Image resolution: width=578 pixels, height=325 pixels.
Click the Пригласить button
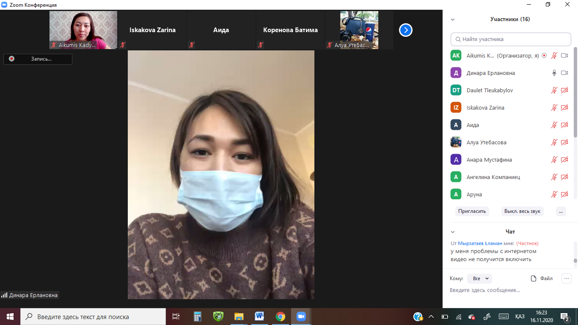[472, 211]
